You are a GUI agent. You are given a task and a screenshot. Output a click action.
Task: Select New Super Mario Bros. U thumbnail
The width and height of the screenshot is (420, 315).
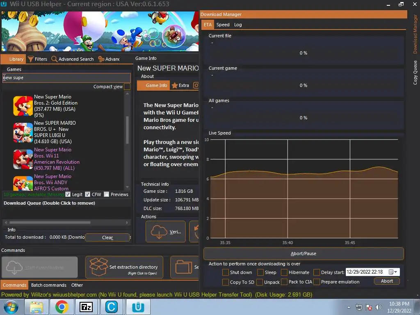point(23,132)
